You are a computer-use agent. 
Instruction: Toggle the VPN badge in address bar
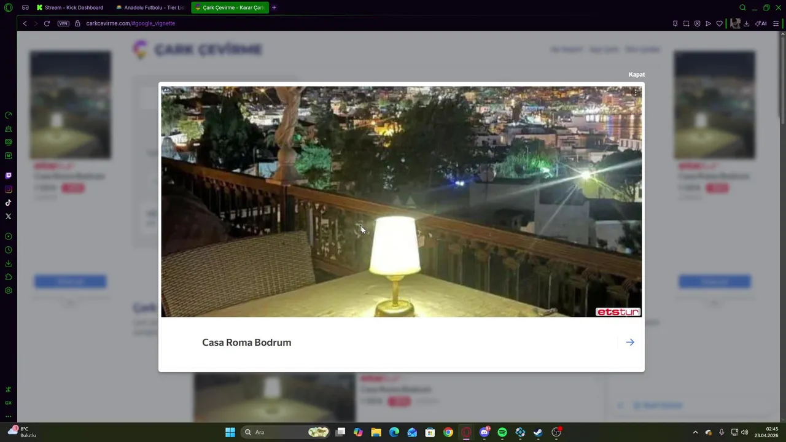[63, 23]
